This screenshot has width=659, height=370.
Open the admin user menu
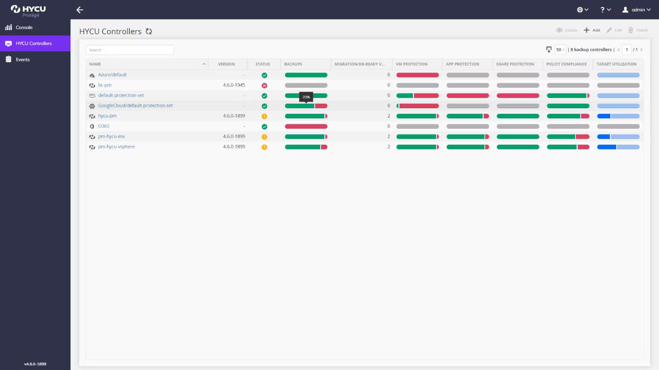(636, 10)
